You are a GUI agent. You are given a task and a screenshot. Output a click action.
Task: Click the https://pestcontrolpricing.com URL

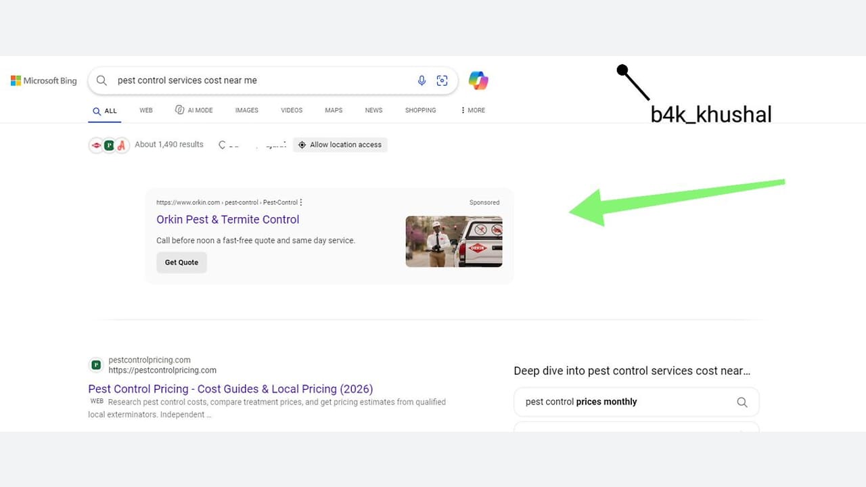pos(162,370)
